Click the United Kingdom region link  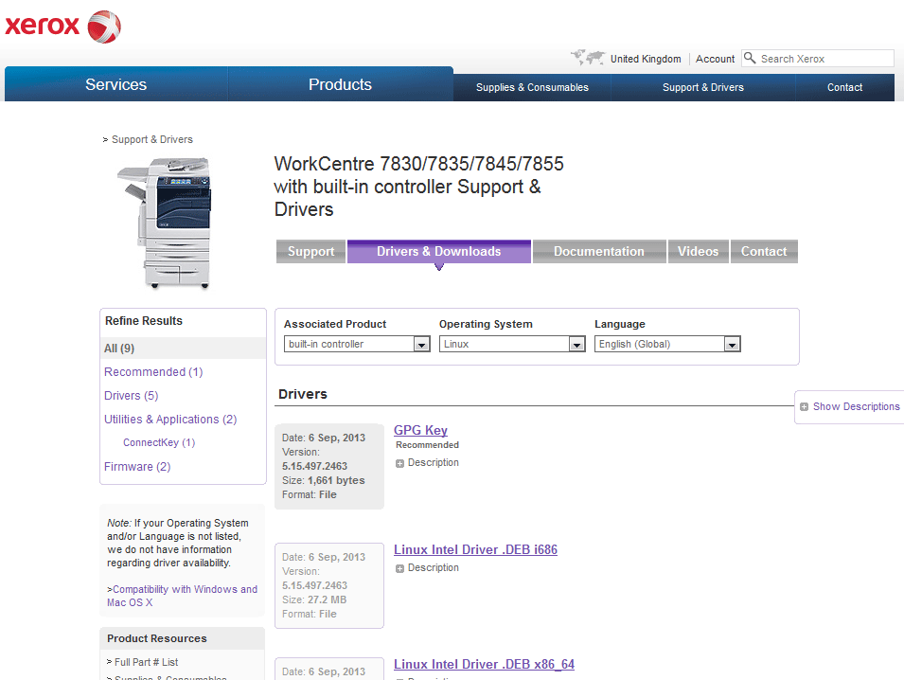[x=646, y=59]
